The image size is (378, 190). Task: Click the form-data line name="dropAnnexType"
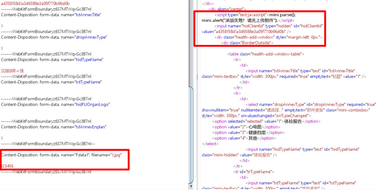(x=54, y=37)
